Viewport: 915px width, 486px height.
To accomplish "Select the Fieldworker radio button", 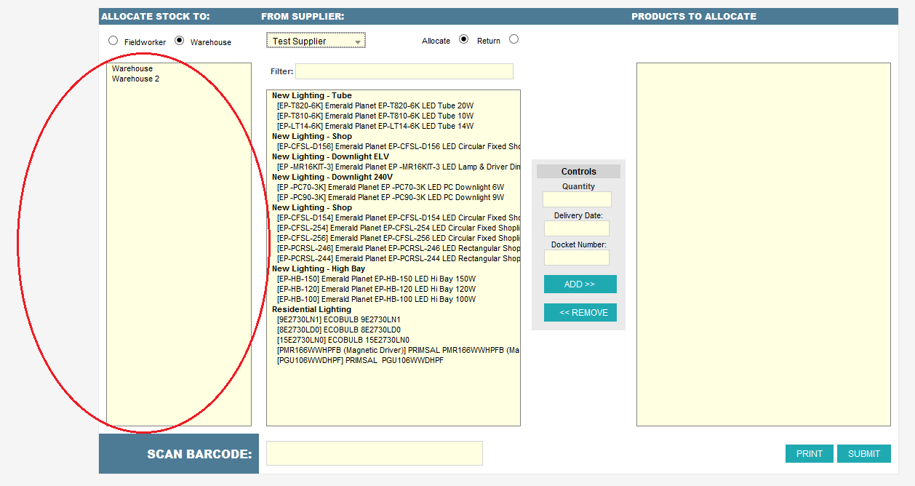I will pyautogui.click(x=113, y=41).
